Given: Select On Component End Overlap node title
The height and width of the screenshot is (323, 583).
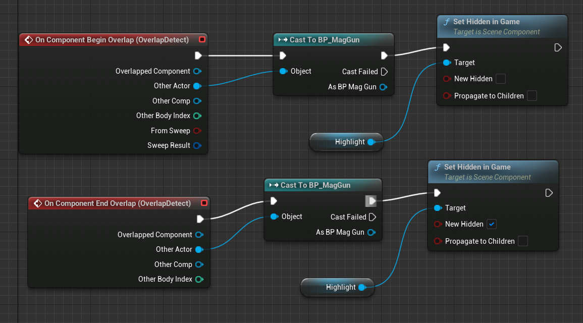Looking at the screenshot, I should [118, 203].
